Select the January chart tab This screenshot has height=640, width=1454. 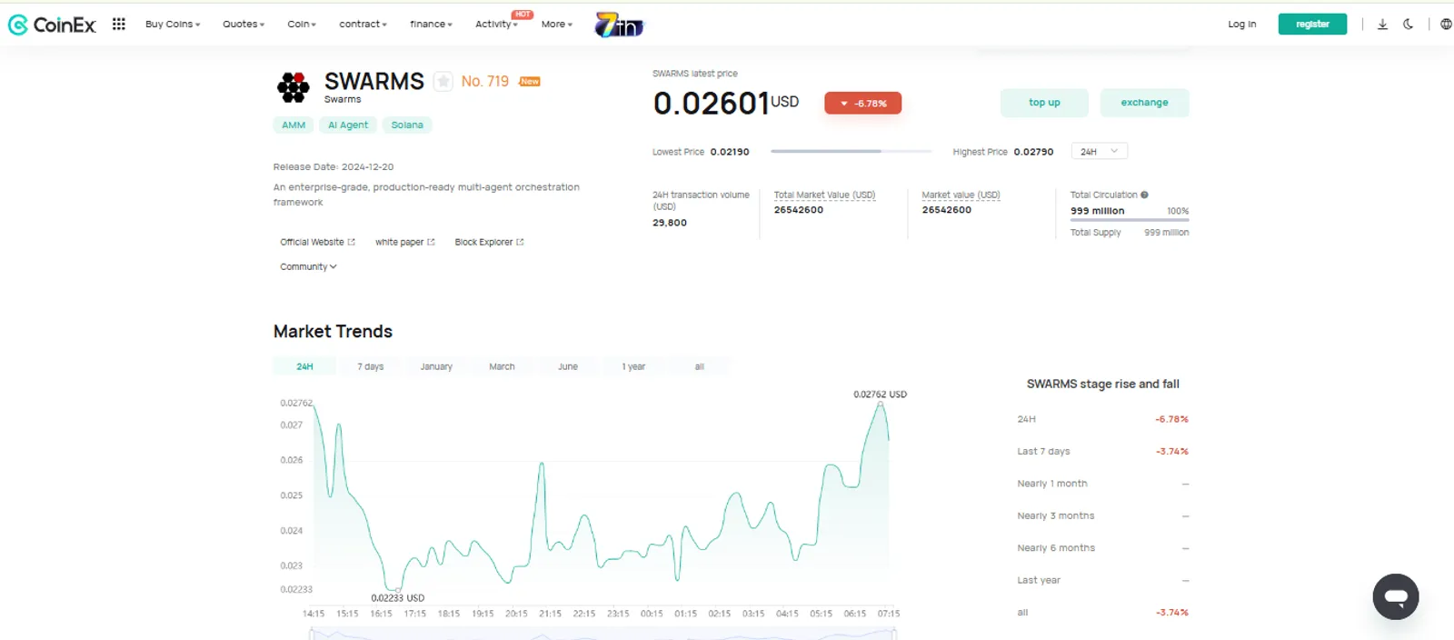click(436, 366)
